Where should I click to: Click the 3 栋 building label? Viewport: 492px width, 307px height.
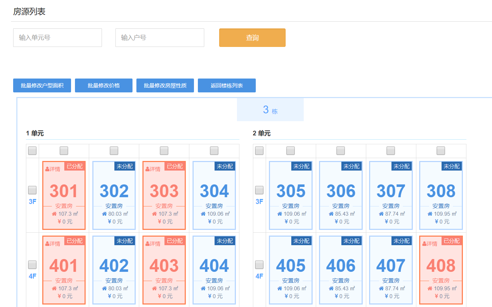tap(270, 110)
